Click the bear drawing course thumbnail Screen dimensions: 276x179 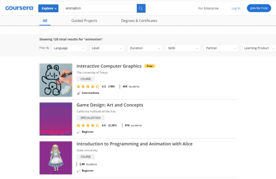[56, 80]
